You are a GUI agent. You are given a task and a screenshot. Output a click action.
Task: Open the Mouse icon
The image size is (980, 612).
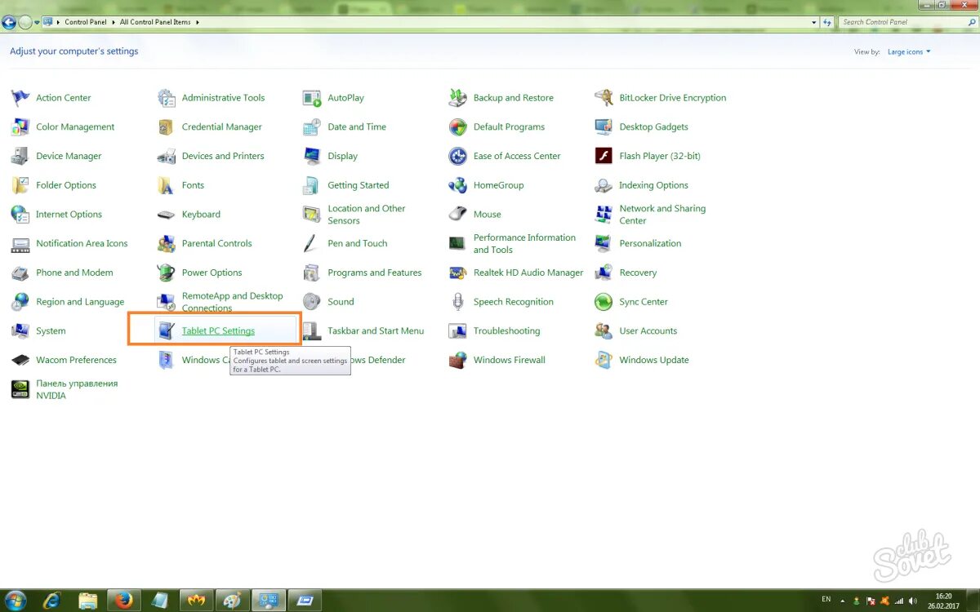point(458,215)
